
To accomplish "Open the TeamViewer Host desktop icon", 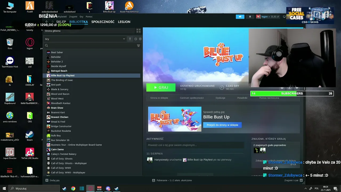I will pos(10,62).
